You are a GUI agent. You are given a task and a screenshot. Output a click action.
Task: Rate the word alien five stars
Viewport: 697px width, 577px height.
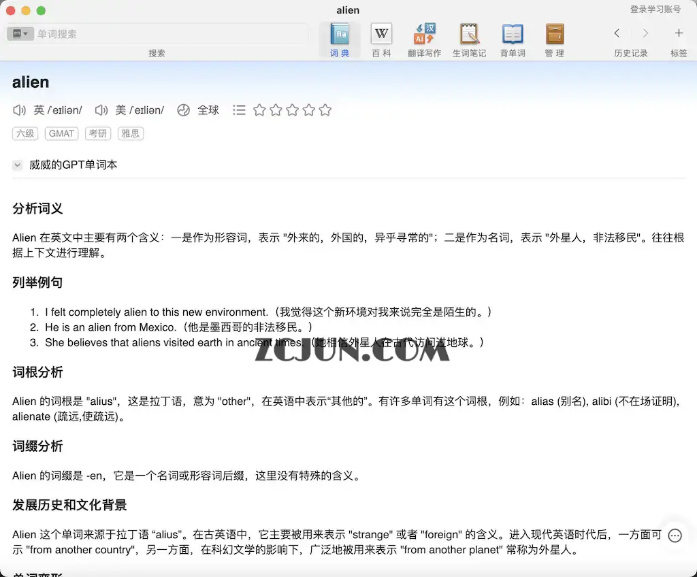pyautogui.click(x=325, y=110)
